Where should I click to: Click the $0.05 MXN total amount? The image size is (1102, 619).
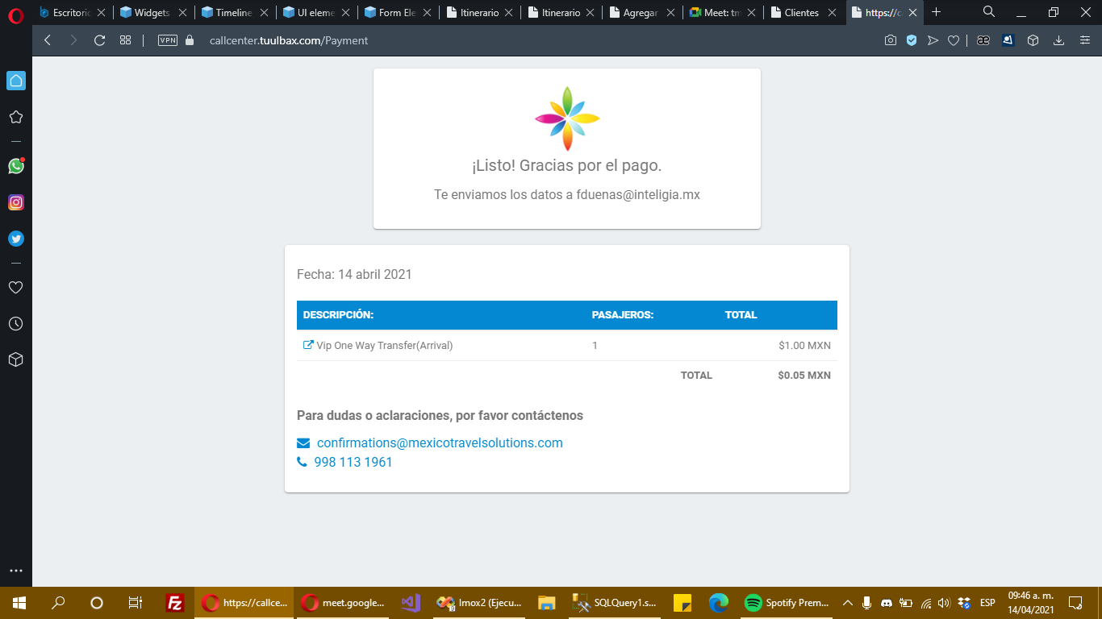click(804, 375)
